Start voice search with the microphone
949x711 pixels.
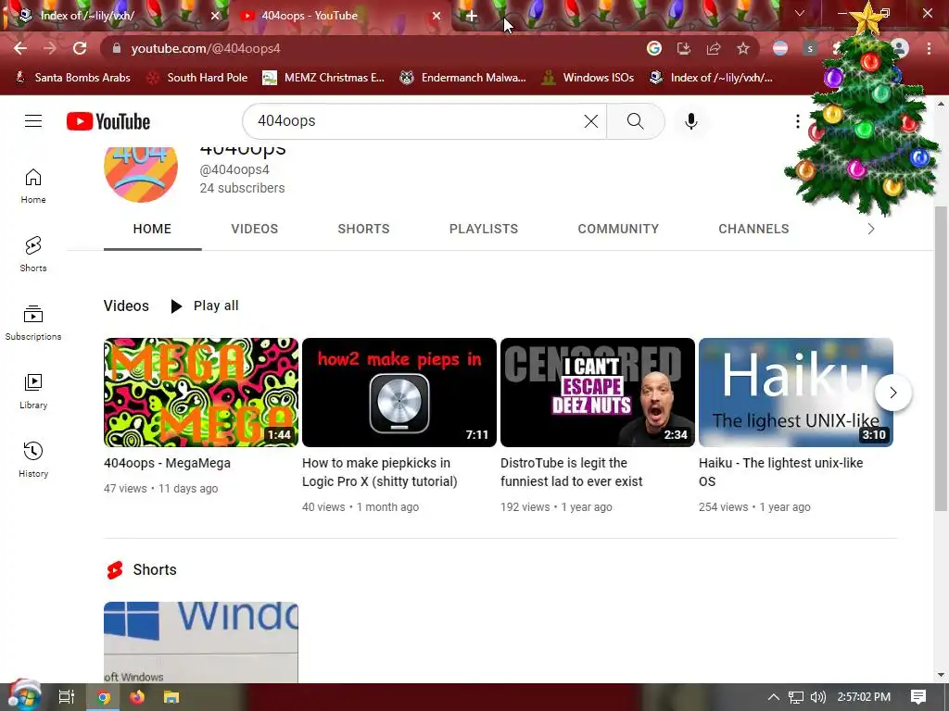coord(691,121)
